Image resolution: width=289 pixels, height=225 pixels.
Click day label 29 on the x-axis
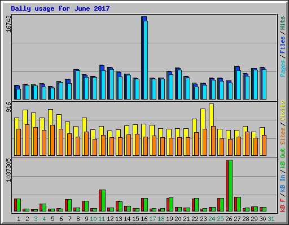(254, 219)
